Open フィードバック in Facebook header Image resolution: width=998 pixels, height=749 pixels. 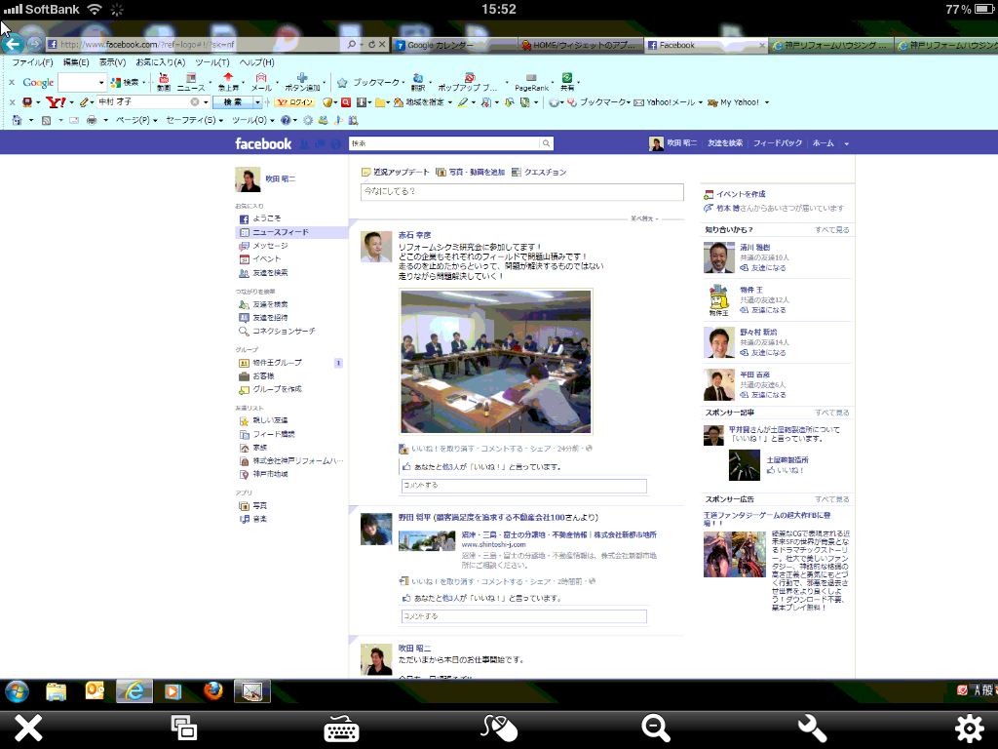[777, 143]
